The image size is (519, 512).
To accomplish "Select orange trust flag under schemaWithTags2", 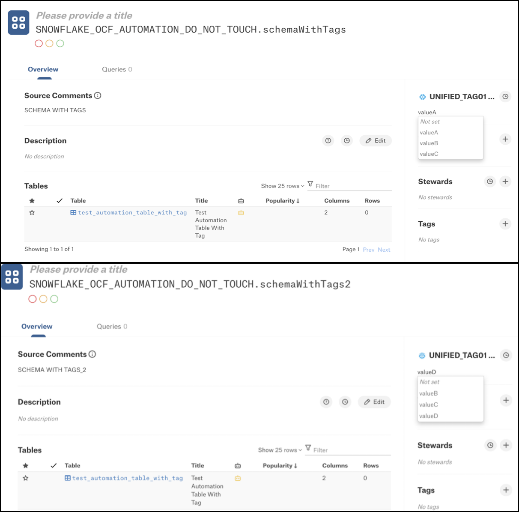I will pyautogui.click(x=43, y=299).
